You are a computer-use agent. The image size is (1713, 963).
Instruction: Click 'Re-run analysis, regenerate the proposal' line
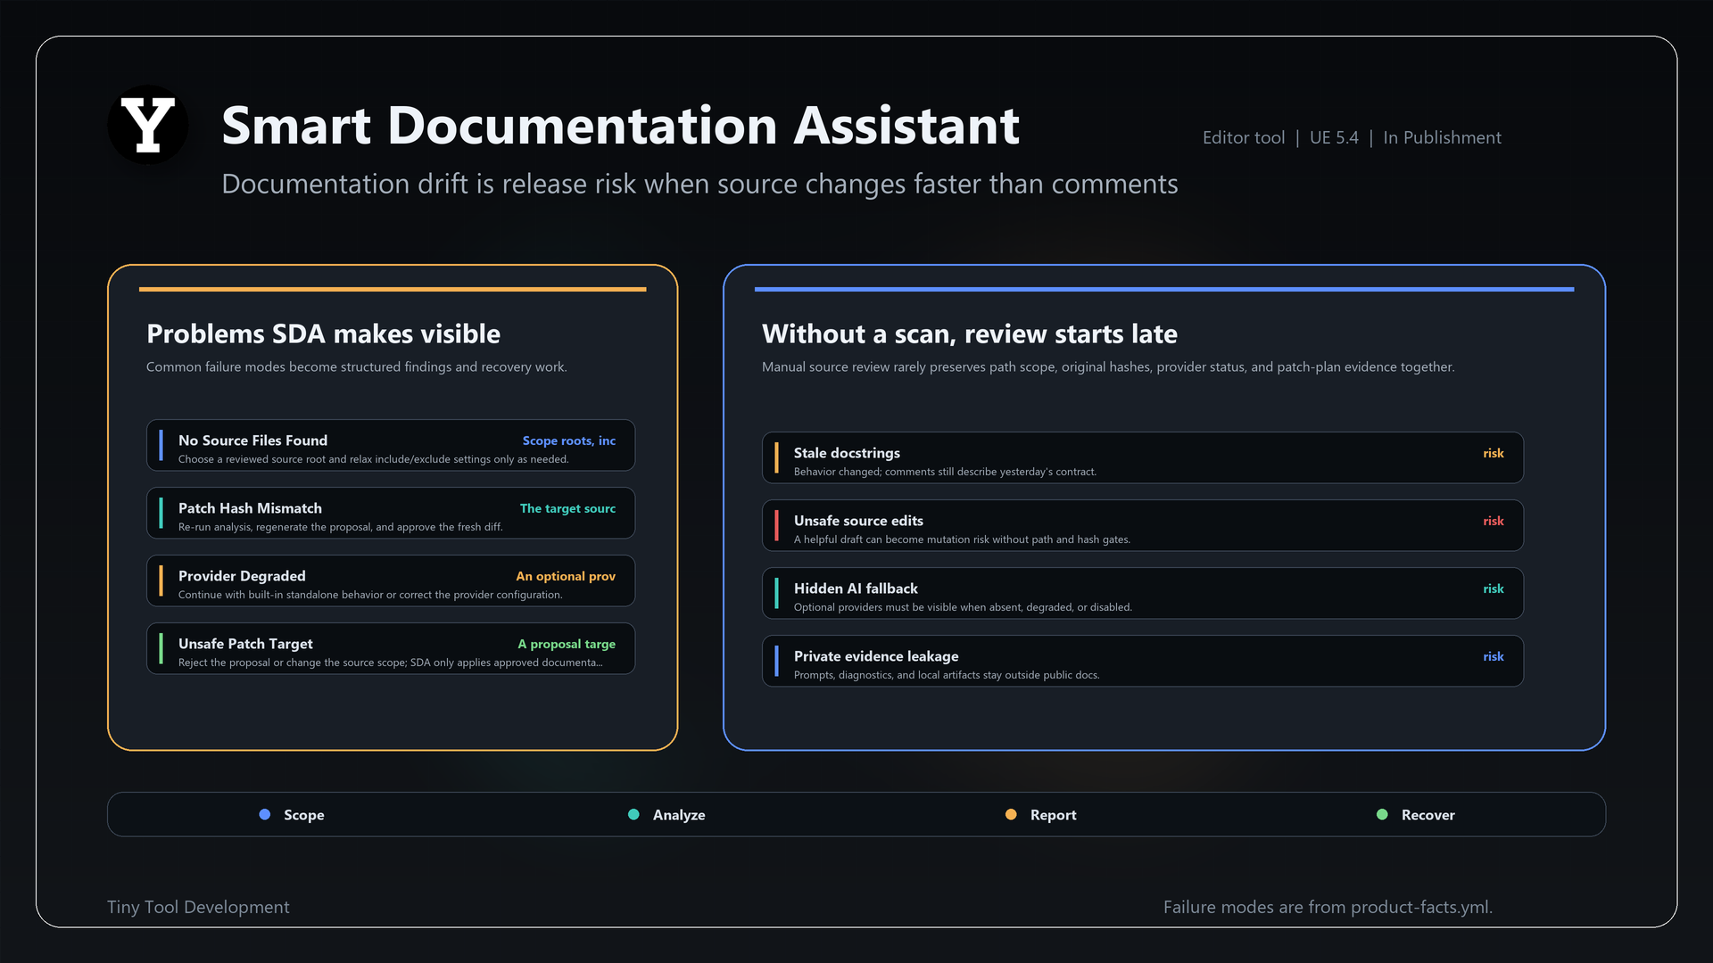[340, 527]
